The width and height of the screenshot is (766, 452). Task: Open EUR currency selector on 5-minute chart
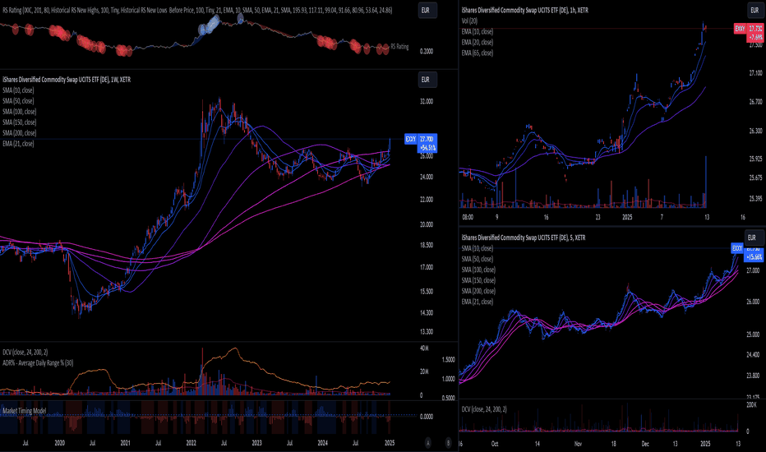click(x=752, y=238)
